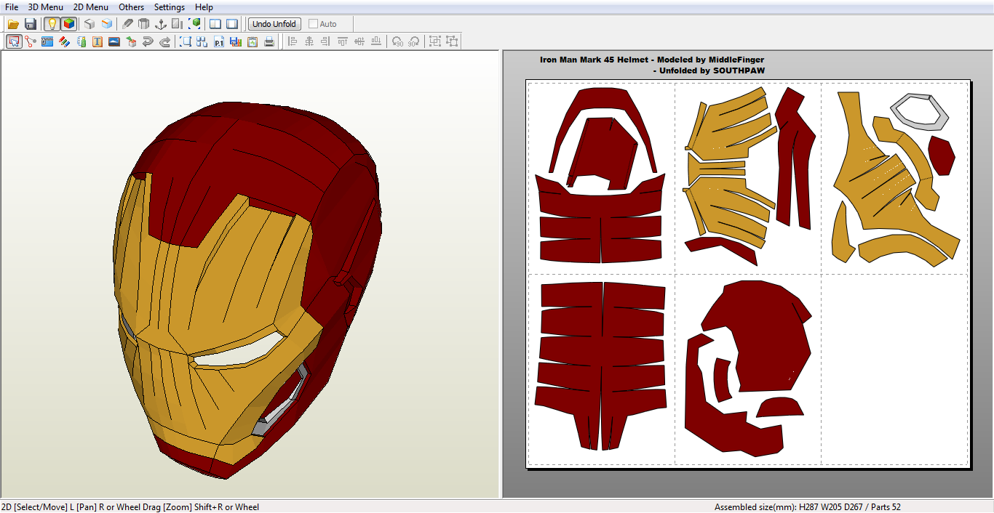Image resolution: width=994 pixels, height=513 pixels.
Task: Click the P.1 page number icon
Action: [219, 41]
